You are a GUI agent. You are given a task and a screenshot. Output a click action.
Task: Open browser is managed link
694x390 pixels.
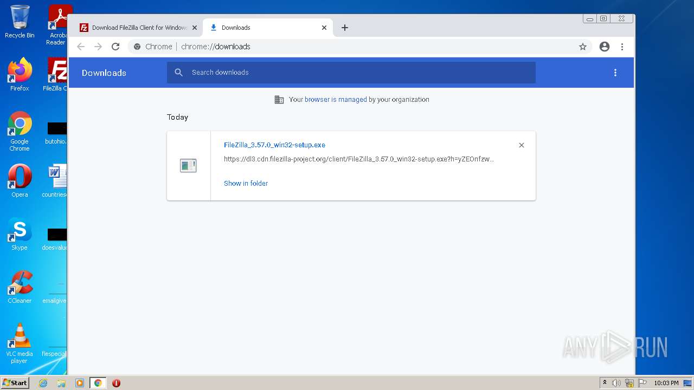336,100
